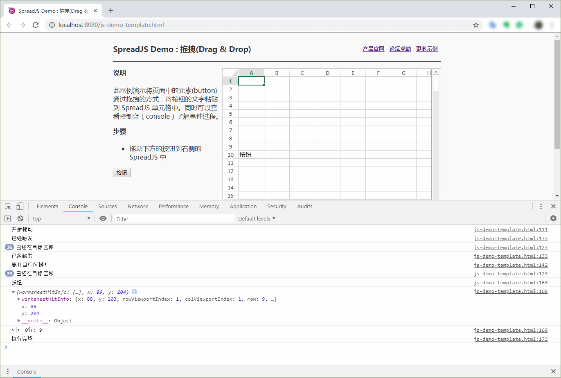Click the console prompt input line
The image size is (561, 378).
pyautogui.click(x=282, y=347)
